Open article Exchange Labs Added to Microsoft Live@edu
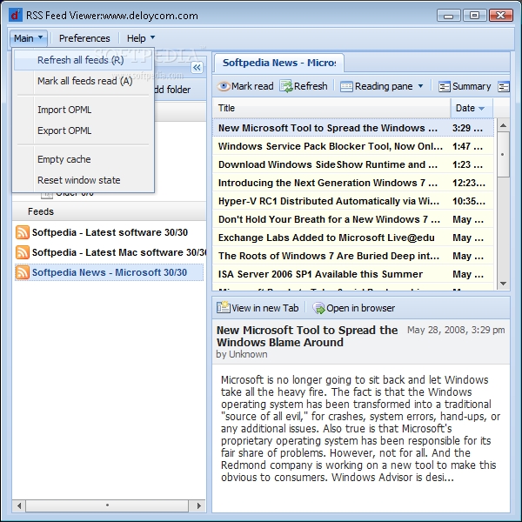 pyautogui.click(x=353, y=238)
